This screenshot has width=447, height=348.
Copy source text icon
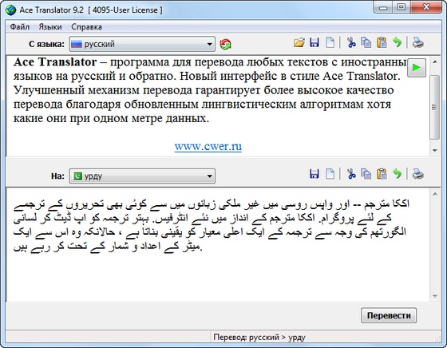point(366,43)
